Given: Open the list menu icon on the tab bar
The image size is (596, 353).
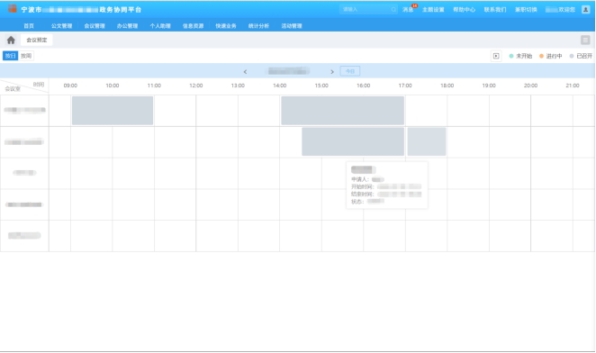Looking at the screenshot, I should click(x=585, y=40).
